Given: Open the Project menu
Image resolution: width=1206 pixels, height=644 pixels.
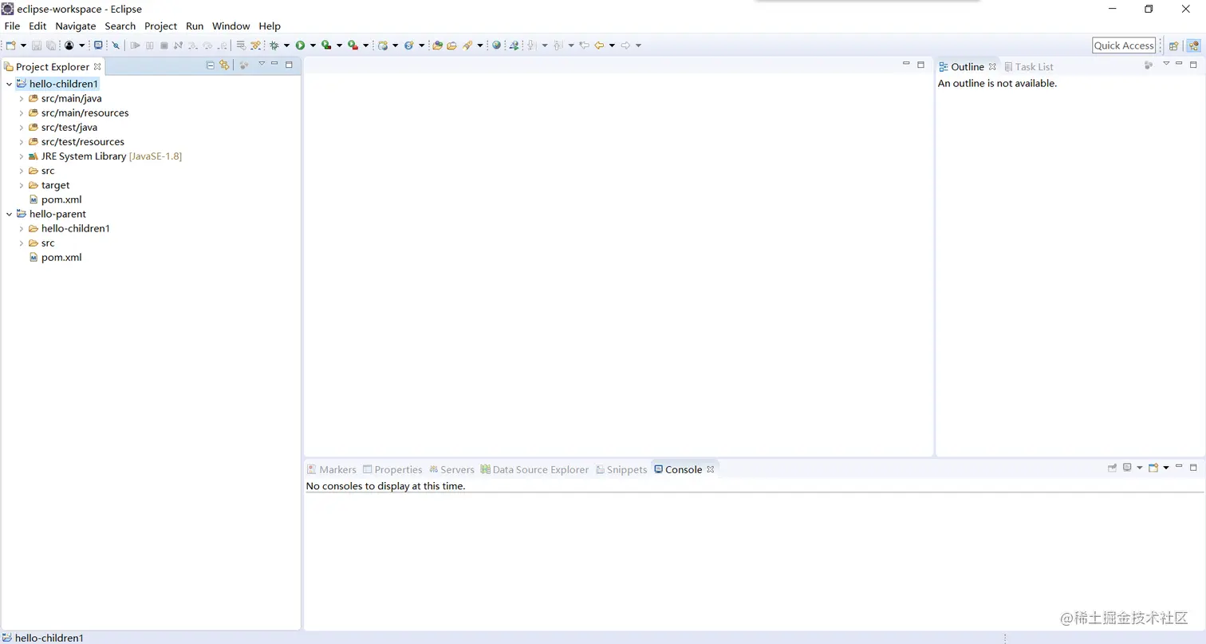Looking at the screenshot, I should tap(160, 26).
